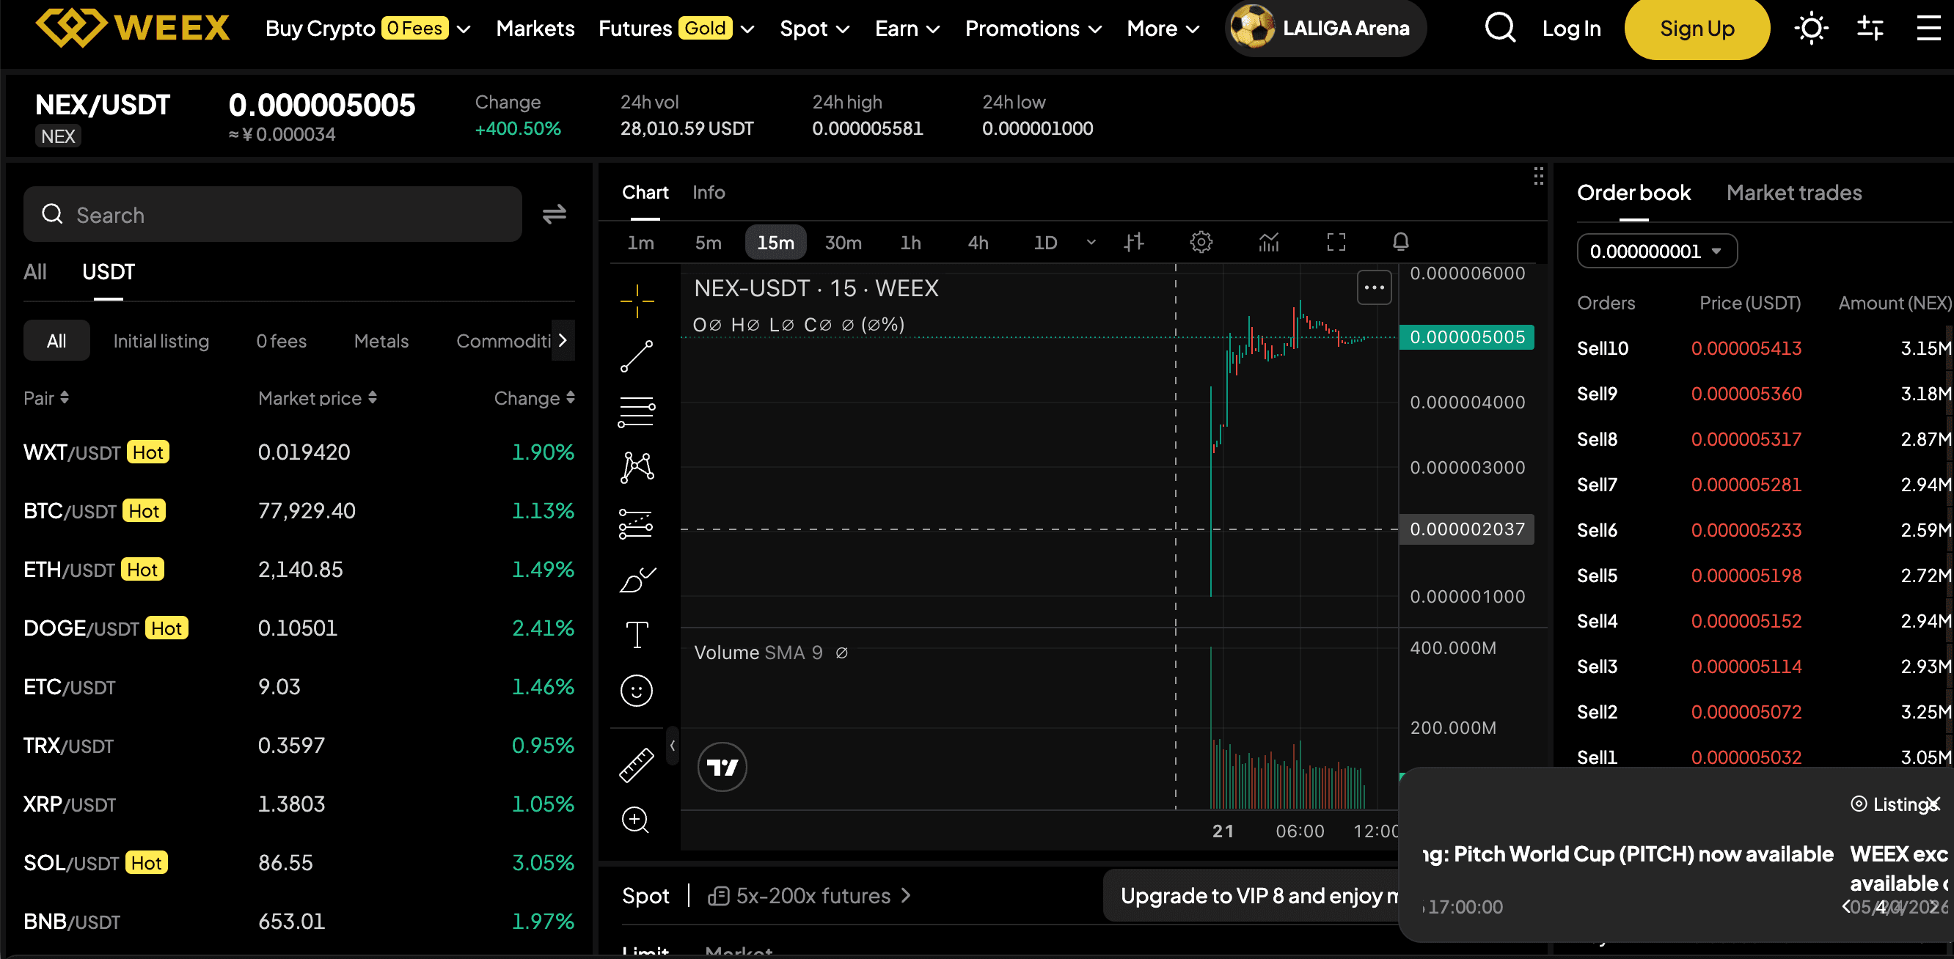The image size is (1954, 959).
Task: Open the emoji icons tool
Action: click(x=637, y=691)
